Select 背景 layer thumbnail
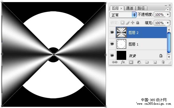Viewport: 174px width, 108px height. pos(121,55)
